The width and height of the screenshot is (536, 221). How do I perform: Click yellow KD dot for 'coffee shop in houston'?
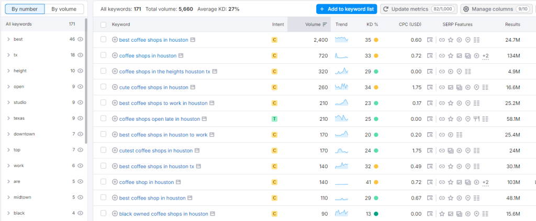pyautogui.click(x=376, y=182)
